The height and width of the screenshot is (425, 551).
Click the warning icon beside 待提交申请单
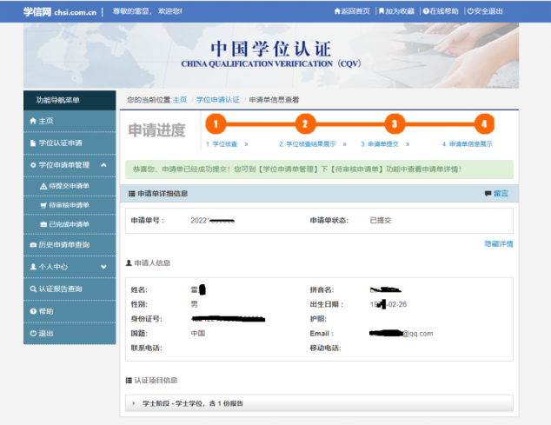click(x=43, y=186)
